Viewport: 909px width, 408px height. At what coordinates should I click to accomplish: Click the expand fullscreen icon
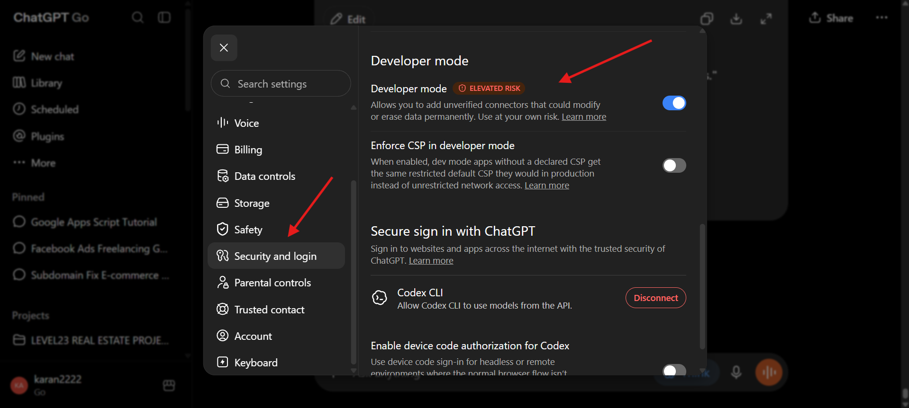point(766,18)
